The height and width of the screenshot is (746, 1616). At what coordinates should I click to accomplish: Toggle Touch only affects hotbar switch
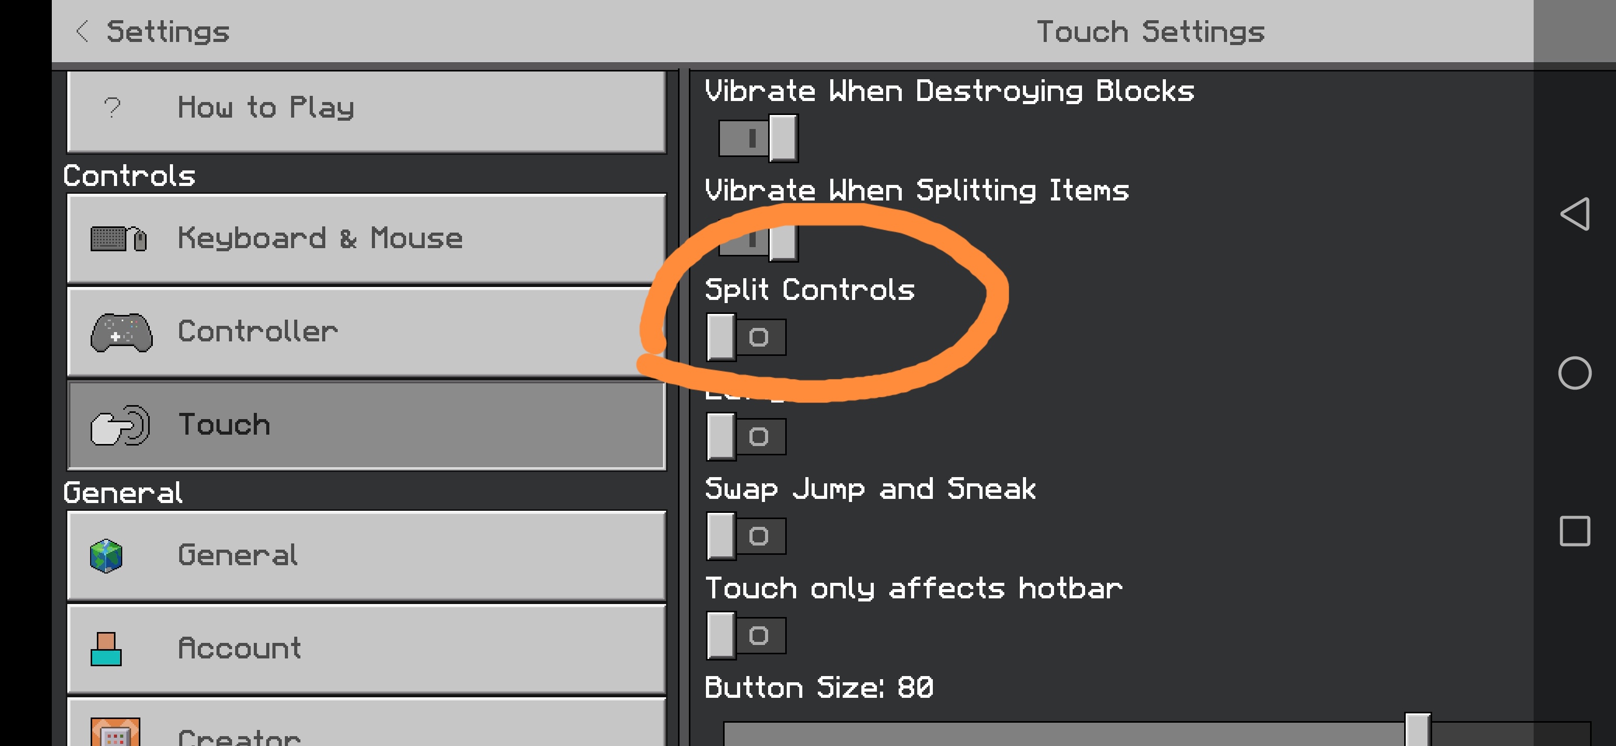click(x=746, y=636)
